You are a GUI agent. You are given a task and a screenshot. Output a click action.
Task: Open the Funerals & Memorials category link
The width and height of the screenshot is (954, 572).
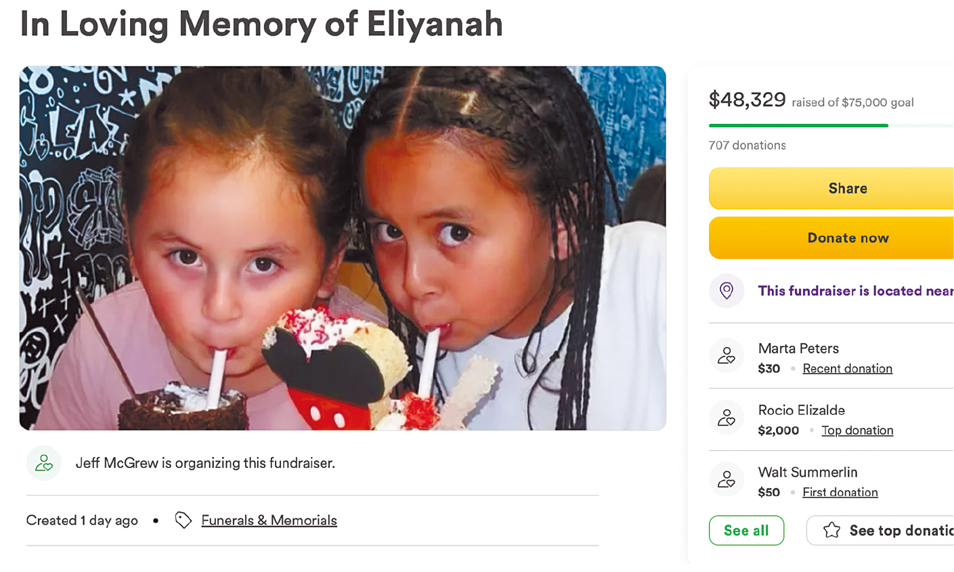[269, 520]
